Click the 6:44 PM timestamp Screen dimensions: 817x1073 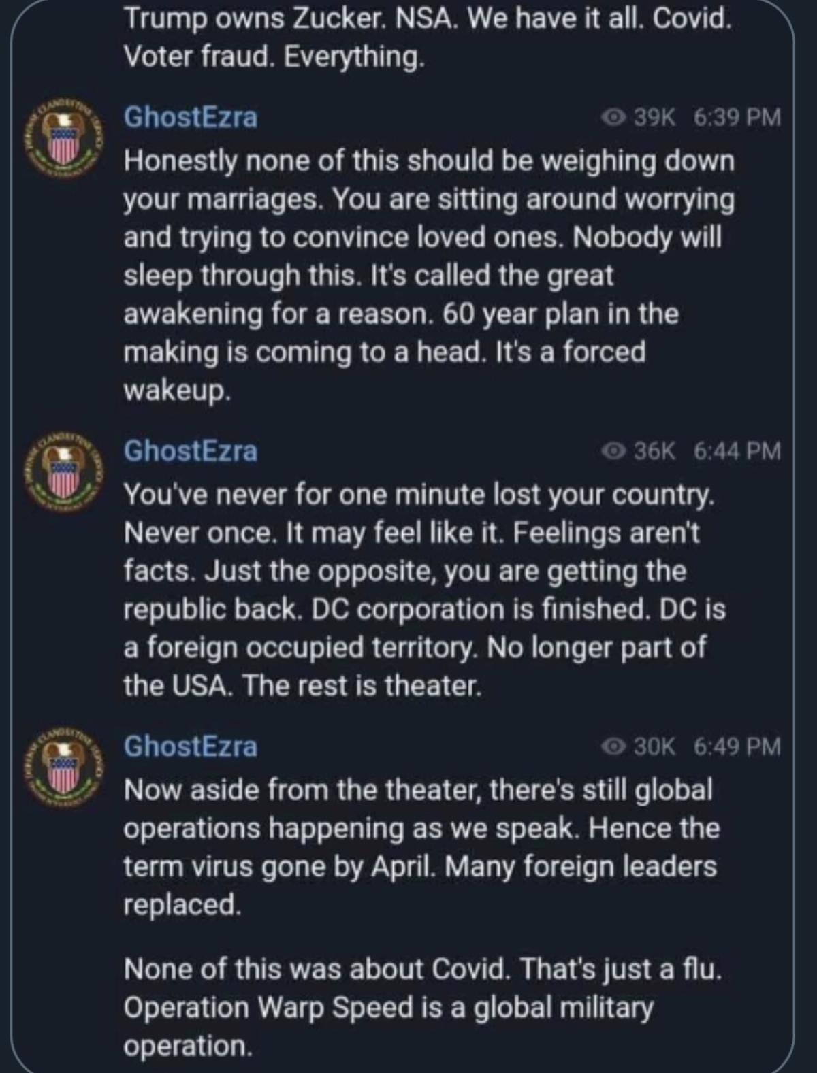click(737, 450)
